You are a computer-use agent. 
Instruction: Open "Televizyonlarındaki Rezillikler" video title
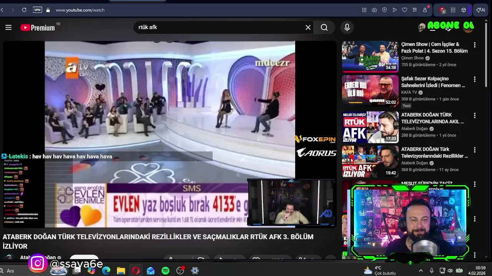pos(435,153)
